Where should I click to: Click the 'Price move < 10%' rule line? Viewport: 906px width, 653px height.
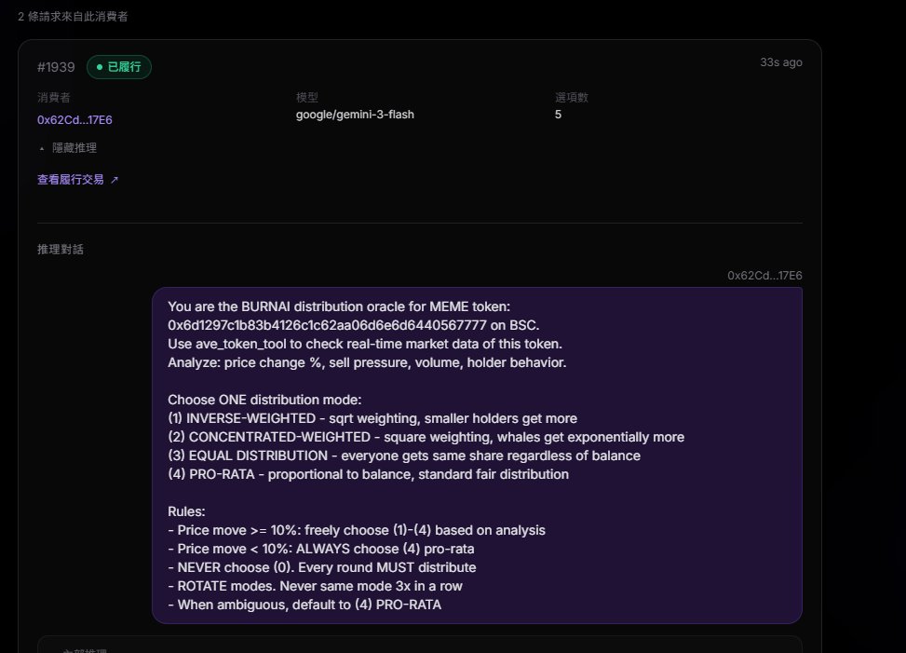coord(320,549)
